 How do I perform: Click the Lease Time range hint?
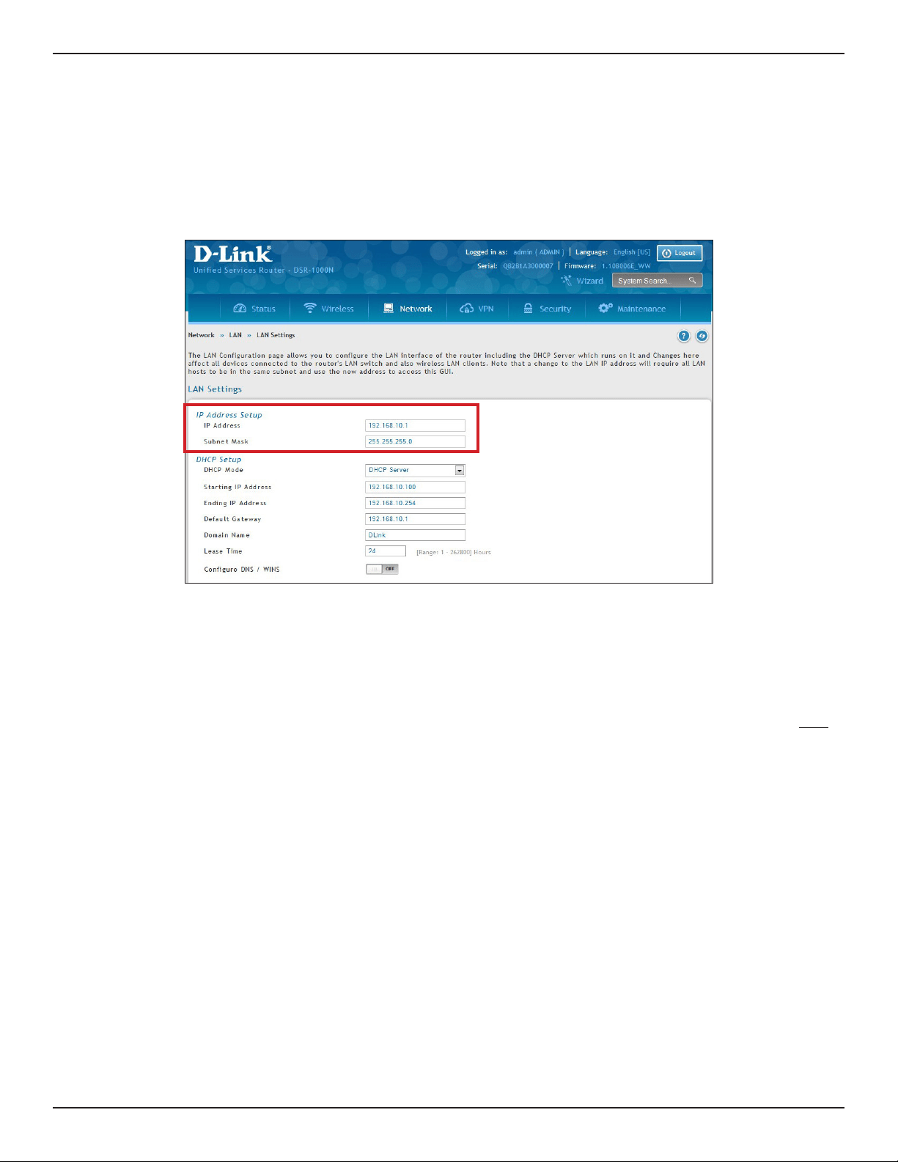tap(454, 552)
